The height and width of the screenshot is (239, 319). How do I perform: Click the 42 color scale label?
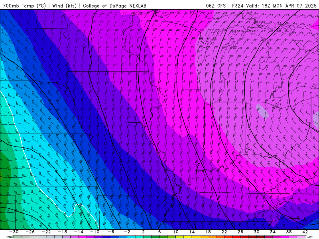[x=305, y=232]
